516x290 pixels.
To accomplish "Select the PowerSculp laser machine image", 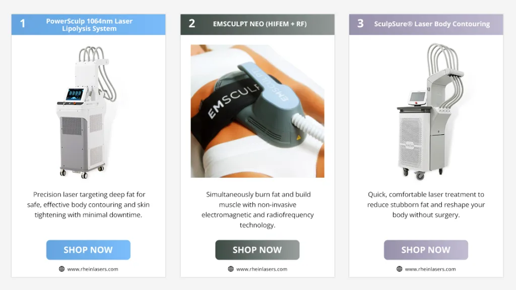I will point(87,111).
